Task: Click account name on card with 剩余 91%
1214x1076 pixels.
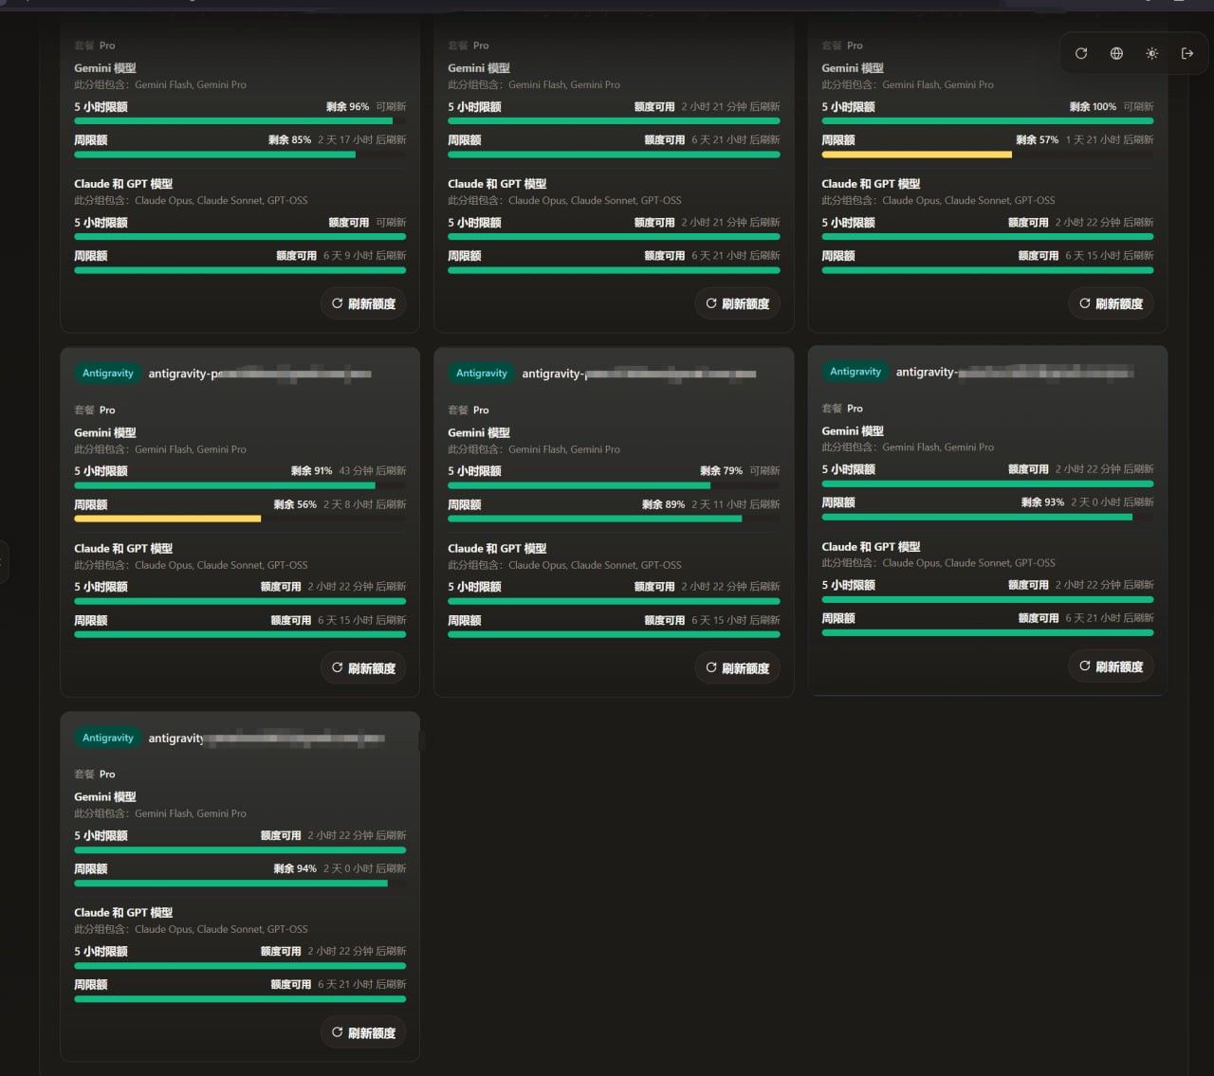Action: click(x=259, y=374)
